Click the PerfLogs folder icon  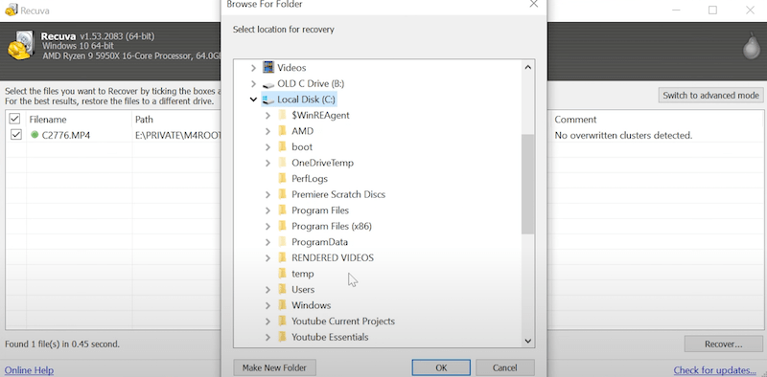282,178
